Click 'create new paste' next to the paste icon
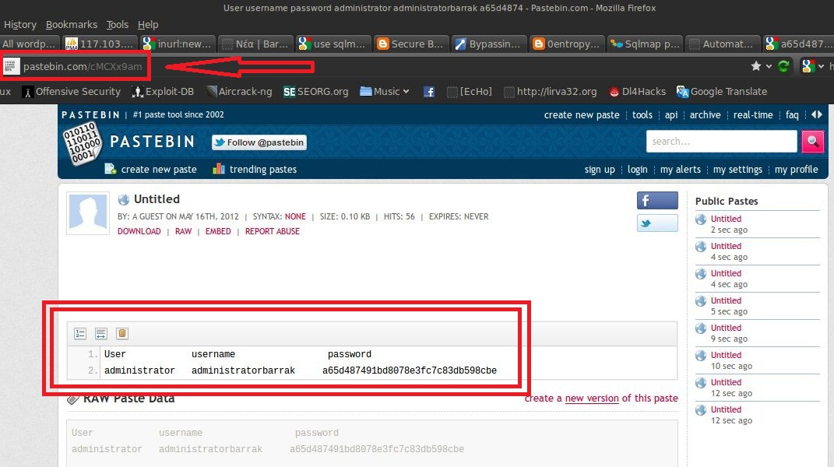The image size is (834, 467). (159, 169)
